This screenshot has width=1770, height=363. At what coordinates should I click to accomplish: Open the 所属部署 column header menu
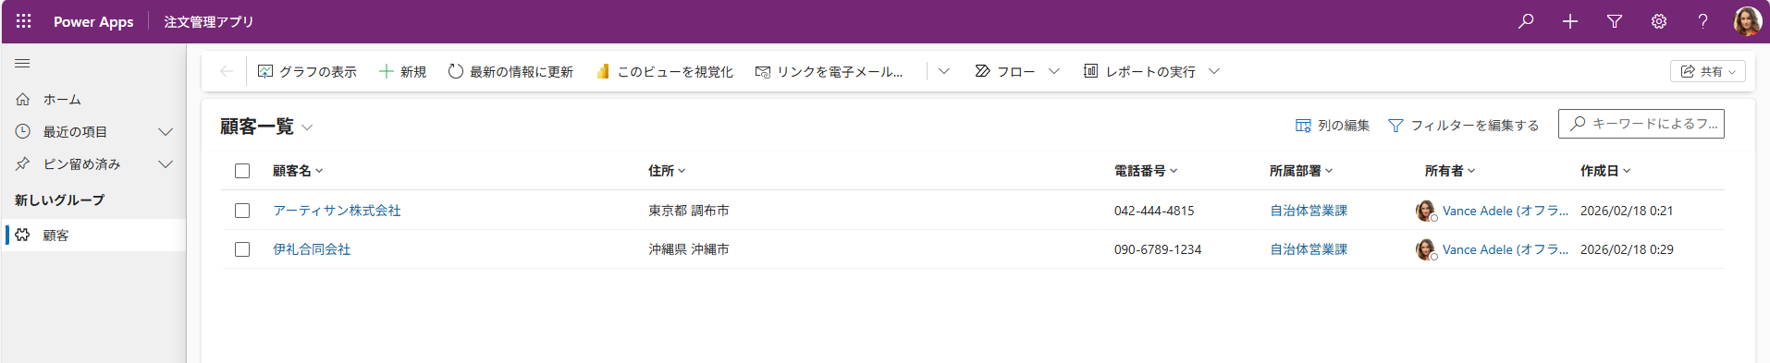[x=1301, y=171]
